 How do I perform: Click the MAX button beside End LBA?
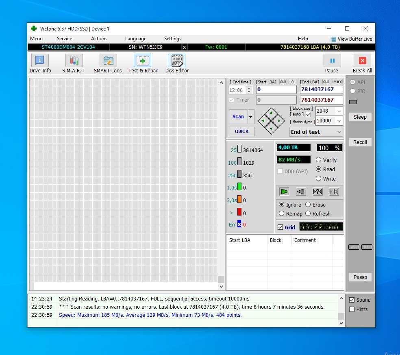[337, 82]
